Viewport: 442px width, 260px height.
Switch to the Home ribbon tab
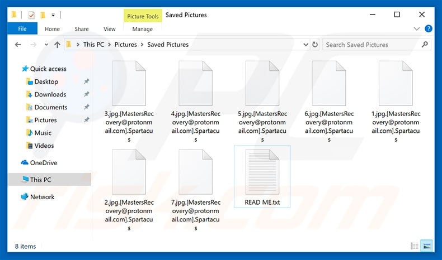pos(52,29)
